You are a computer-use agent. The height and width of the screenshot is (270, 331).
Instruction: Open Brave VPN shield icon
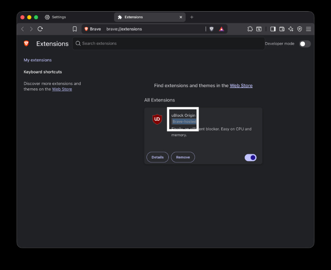[x=300, y=29]
